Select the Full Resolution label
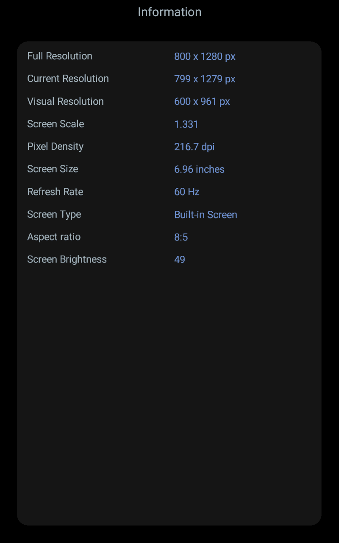 pyautogui.click(x=60, y=56)
